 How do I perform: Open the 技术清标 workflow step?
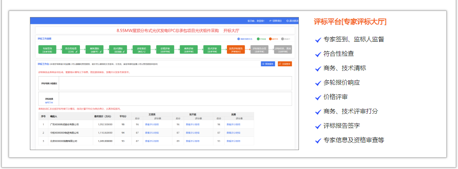click(118, 50)
